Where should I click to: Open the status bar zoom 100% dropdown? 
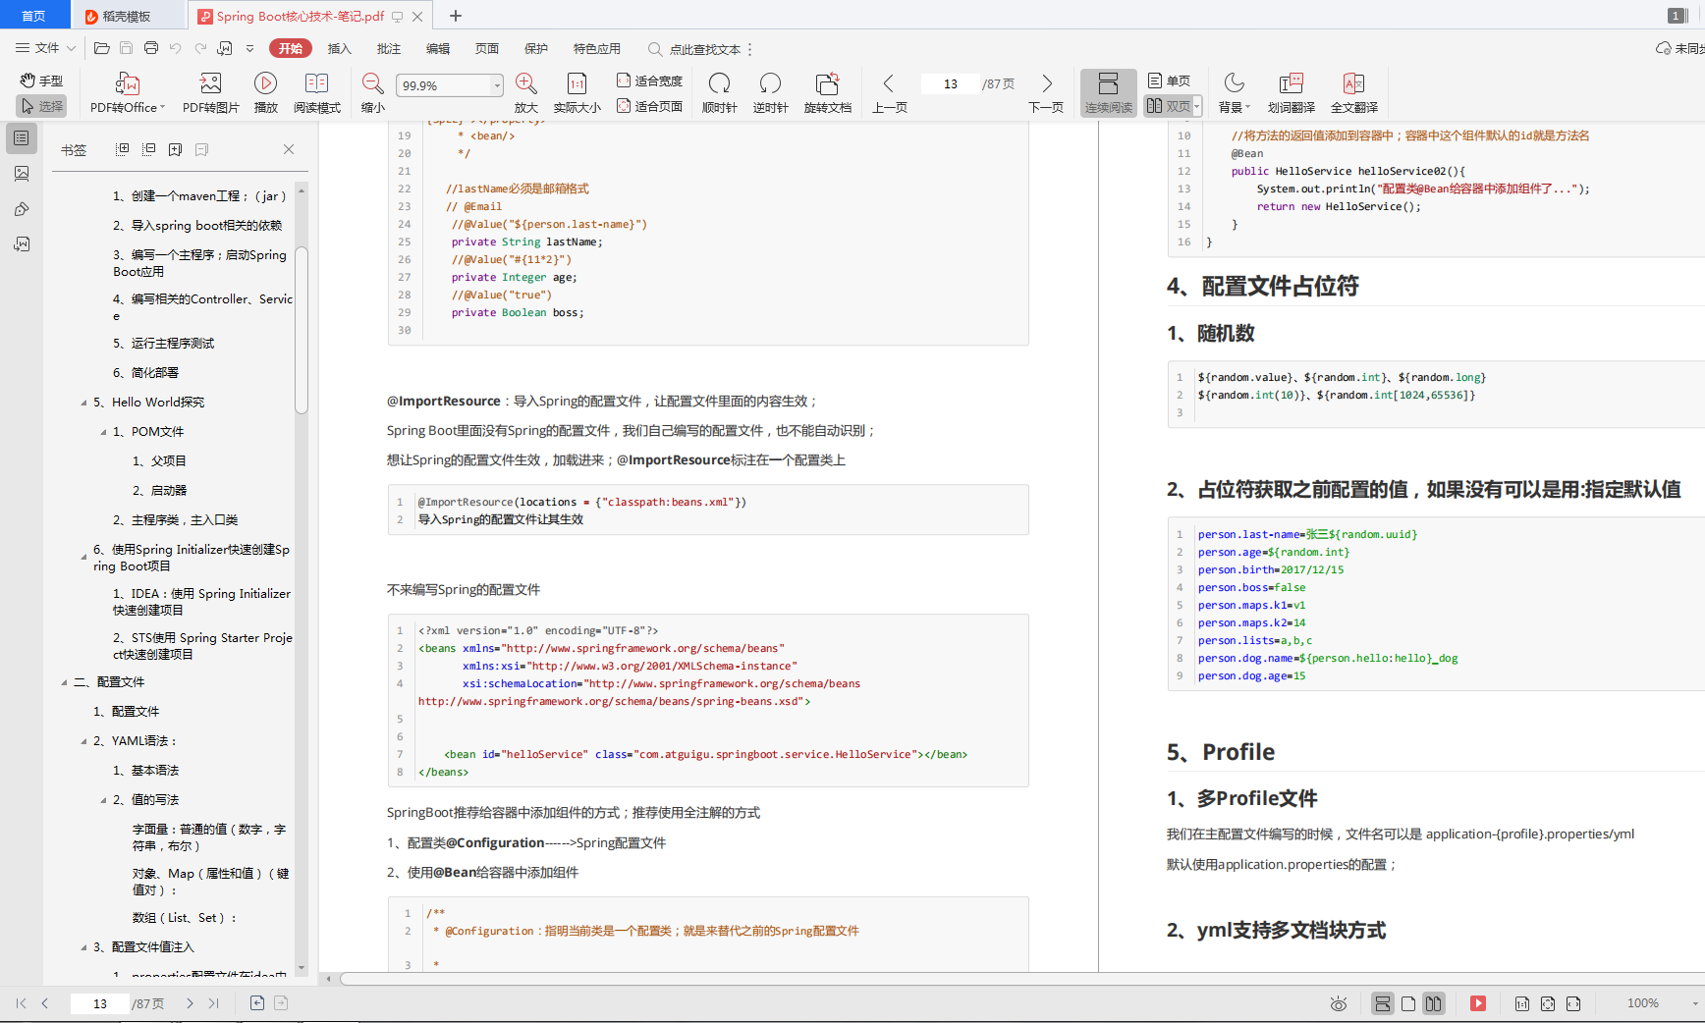tap(1694, 1003)
